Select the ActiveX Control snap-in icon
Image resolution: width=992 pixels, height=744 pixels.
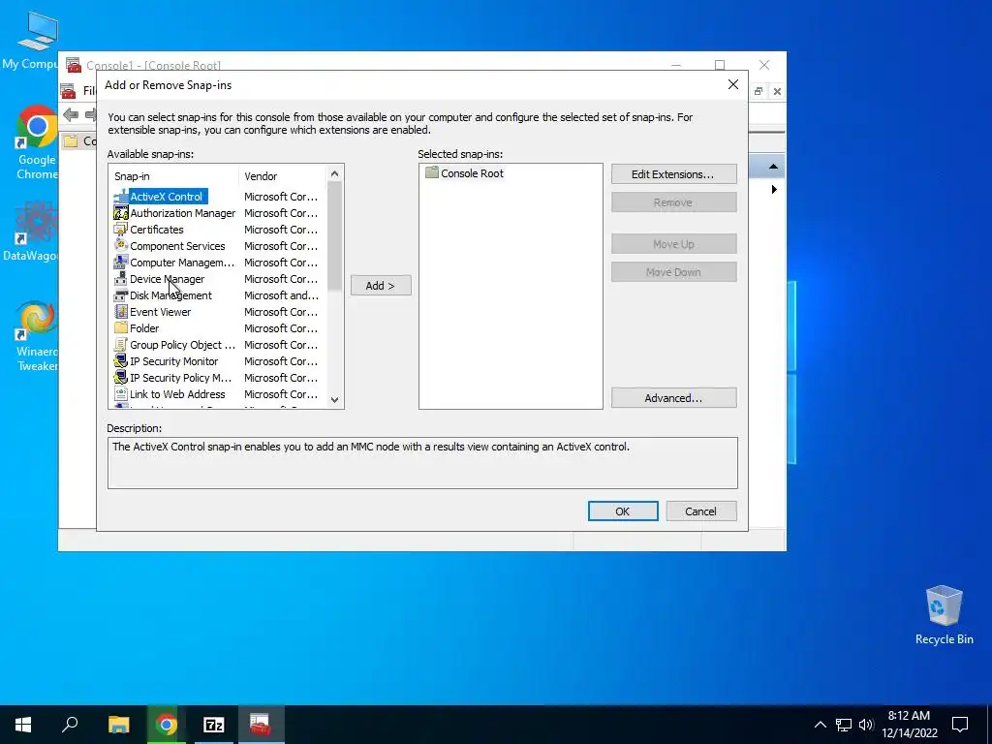point(120,197)
